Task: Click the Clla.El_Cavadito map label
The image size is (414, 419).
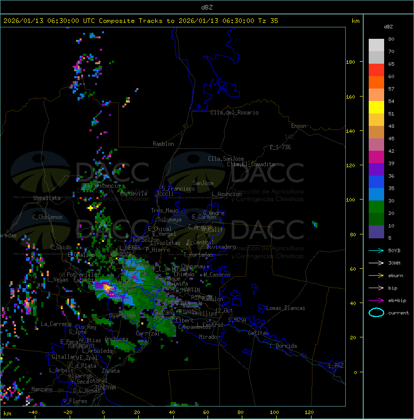Action: [x=251, y=164]
